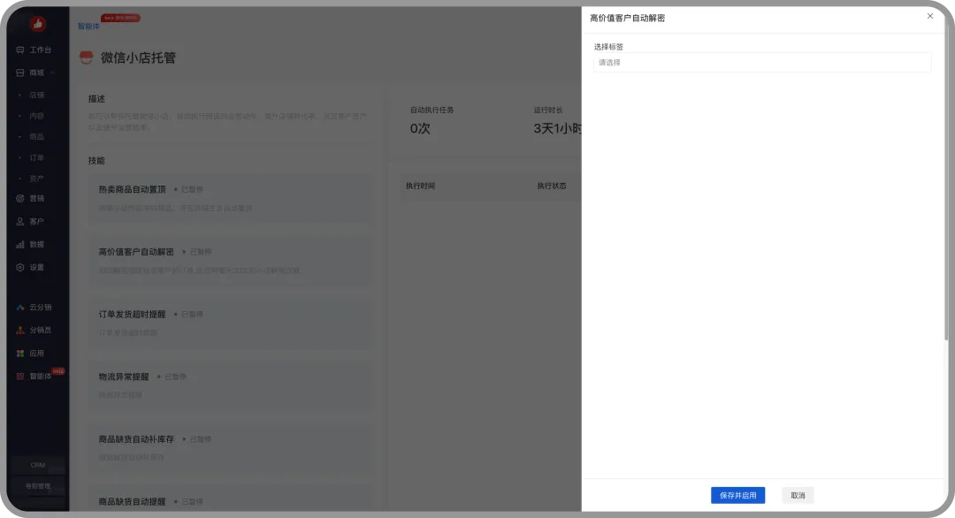Select 店铺 under 商城 menu
The image size is (955, 518).
click(36, 95)
